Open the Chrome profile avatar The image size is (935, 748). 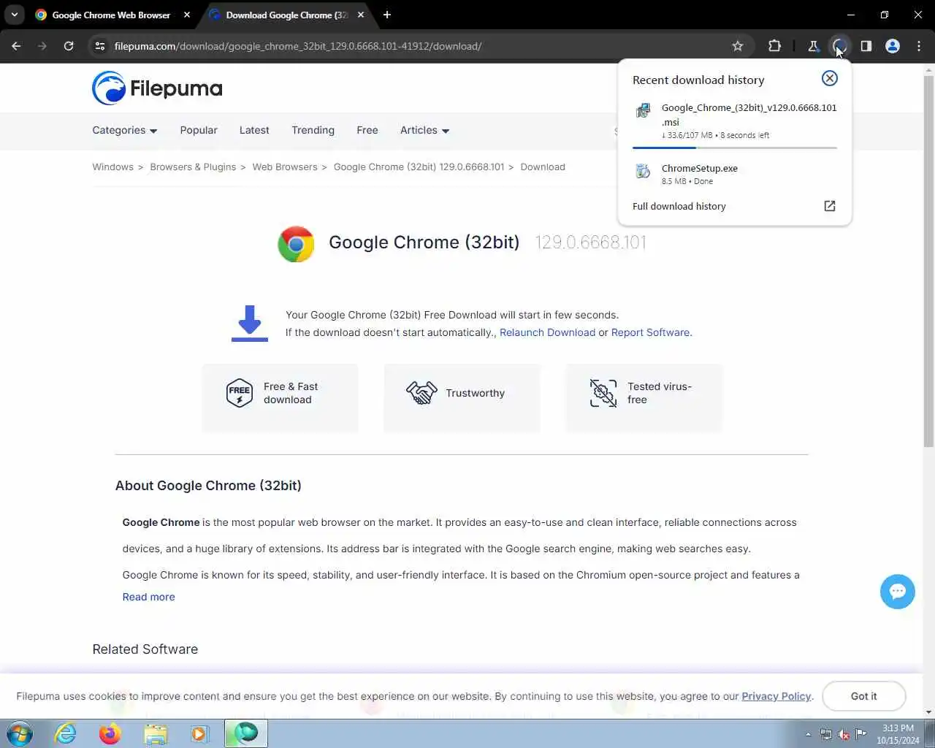(x=893, y=46)
